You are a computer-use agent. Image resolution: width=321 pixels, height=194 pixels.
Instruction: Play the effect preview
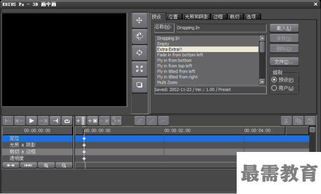point(32,121)
